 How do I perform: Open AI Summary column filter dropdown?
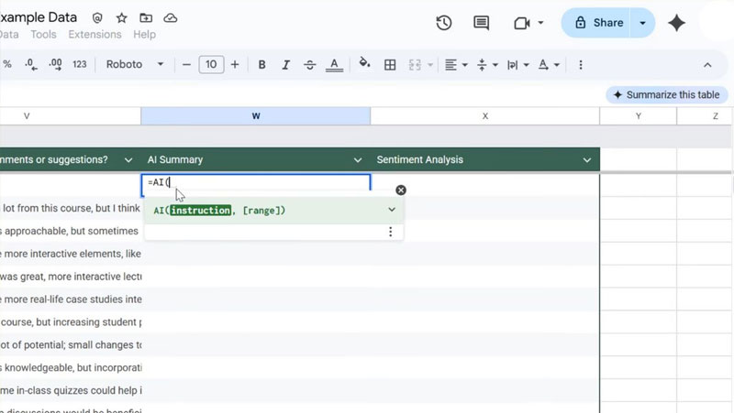pos(358,160)
